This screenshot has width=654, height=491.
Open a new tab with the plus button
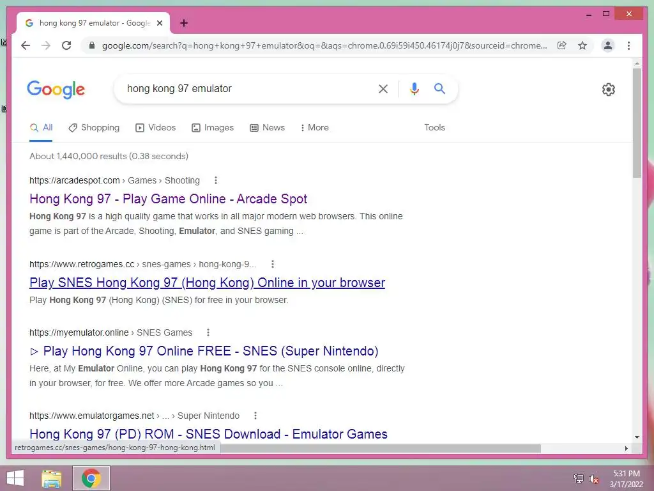[184, 23]
